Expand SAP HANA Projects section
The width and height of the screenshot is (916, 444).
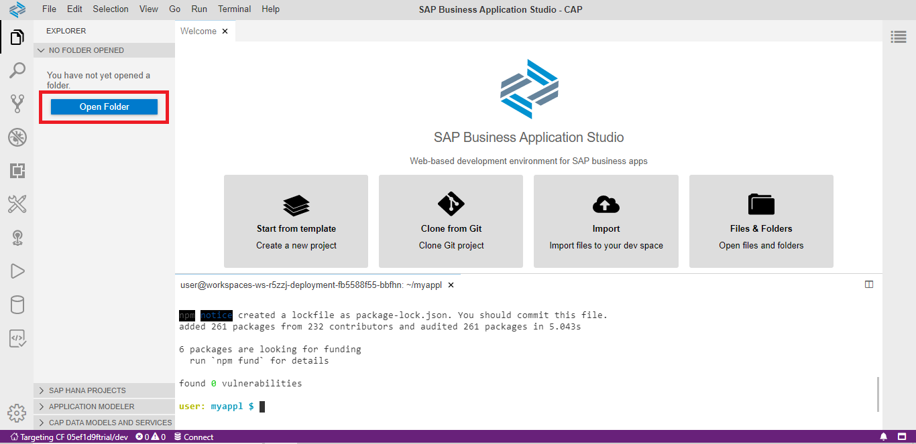pyautogui.click(x=87, y=390)
